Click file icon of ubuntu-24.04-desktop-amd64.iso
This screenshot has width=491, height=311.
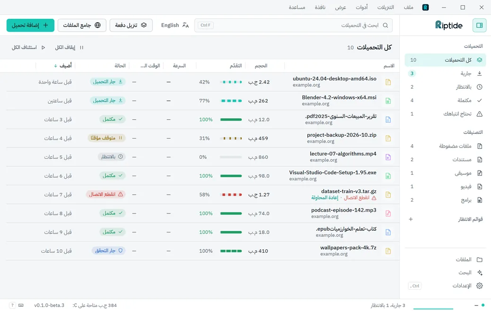(388, 82)
